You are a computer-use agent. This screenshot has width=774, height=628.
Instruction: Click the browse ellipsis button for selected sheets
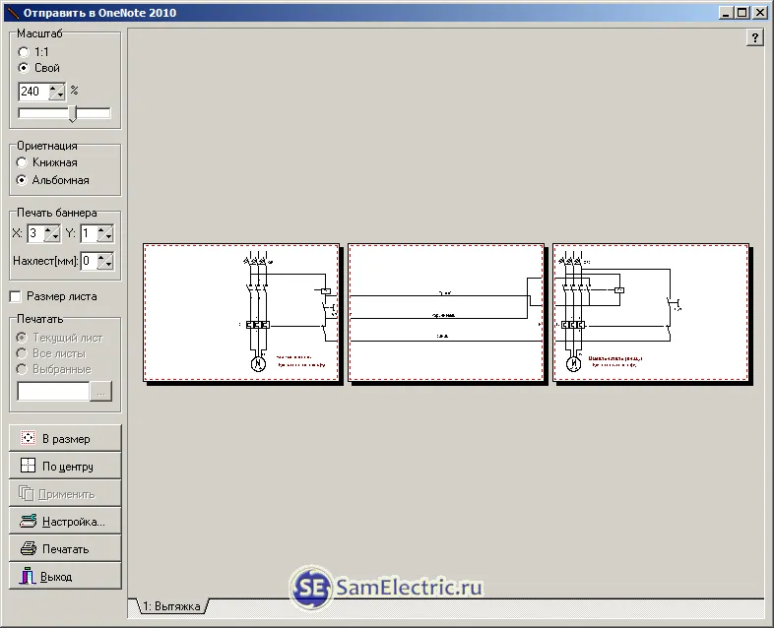tap(101, 391)
